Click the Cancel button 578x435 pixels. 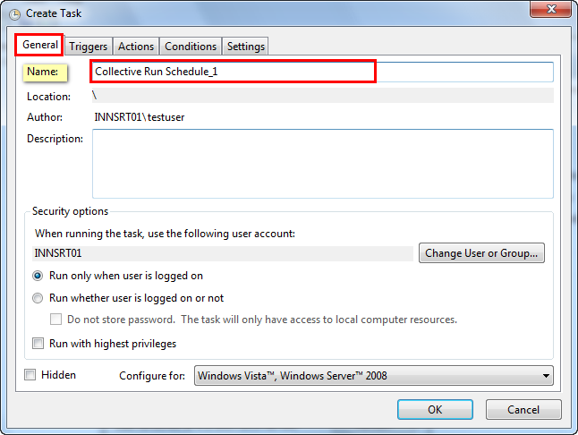tap(523, 410)
